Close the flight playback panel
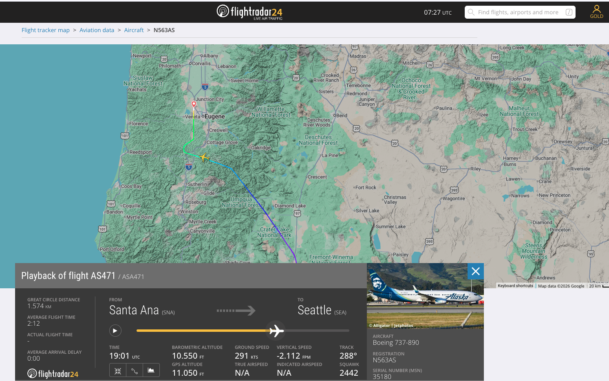 coord(476,271)
